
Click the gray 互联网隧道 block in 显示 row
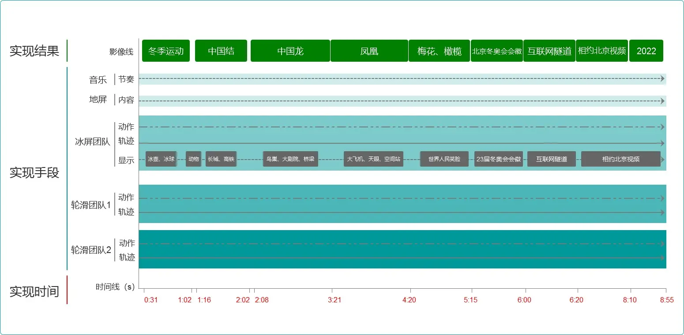552,159
